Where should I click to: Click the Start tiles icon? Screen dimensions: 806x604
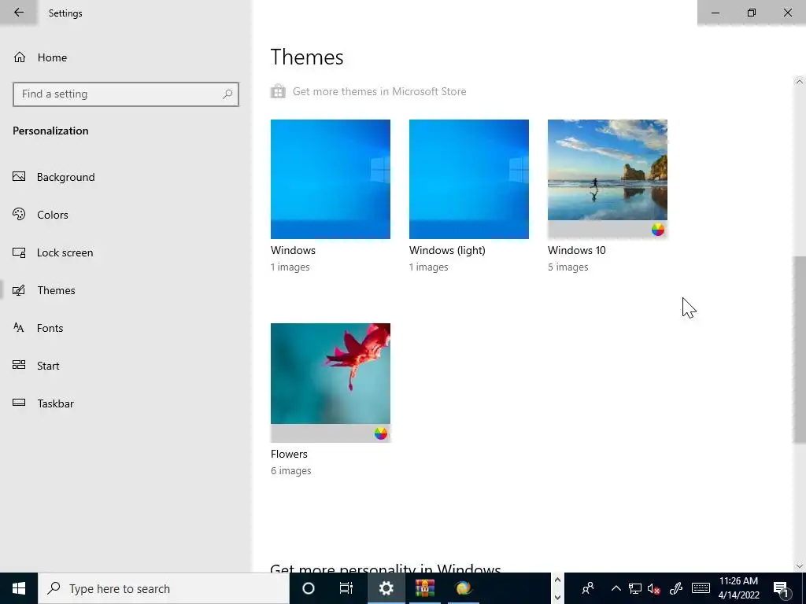coord(19,365)
